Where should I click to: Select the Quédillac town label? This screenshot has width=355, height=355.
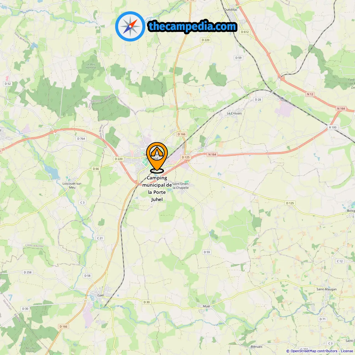230,10
